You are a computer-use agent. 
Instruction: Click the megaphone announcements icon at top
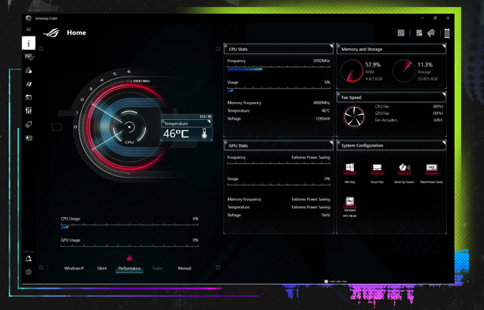(x=431, y=32)
